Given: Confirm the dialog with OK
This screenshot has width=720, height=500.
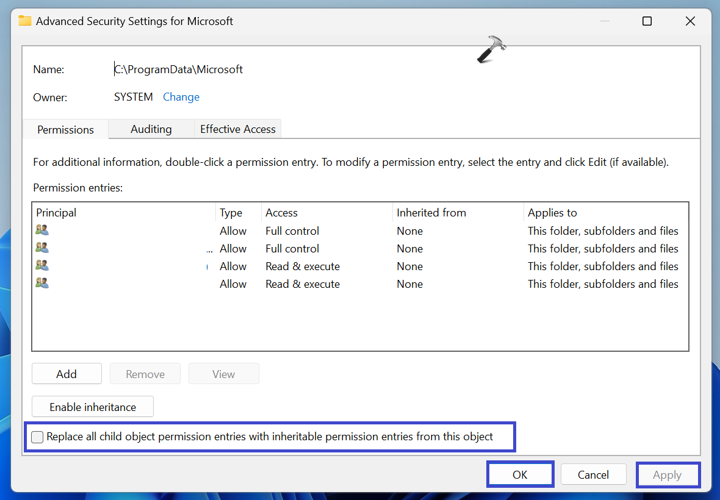Looking at the screenshot, I should (520, 474).
